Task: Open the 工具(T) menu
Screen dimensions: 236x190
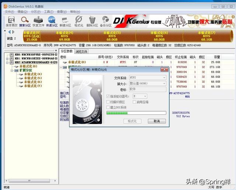Action: coord(49,11)
